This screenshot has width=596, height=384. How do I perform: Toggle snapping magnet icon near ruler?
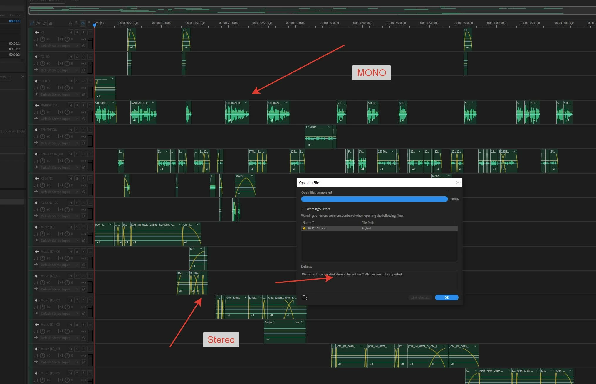point(83,23)
